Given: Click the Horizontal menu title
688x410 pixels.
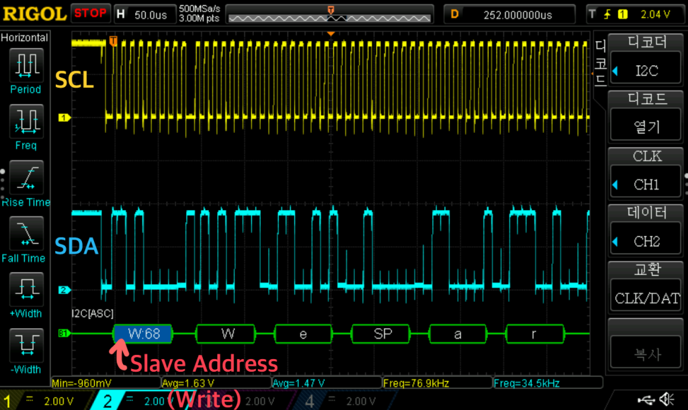Looking at the screenshot, I should (x=24, y=38).
